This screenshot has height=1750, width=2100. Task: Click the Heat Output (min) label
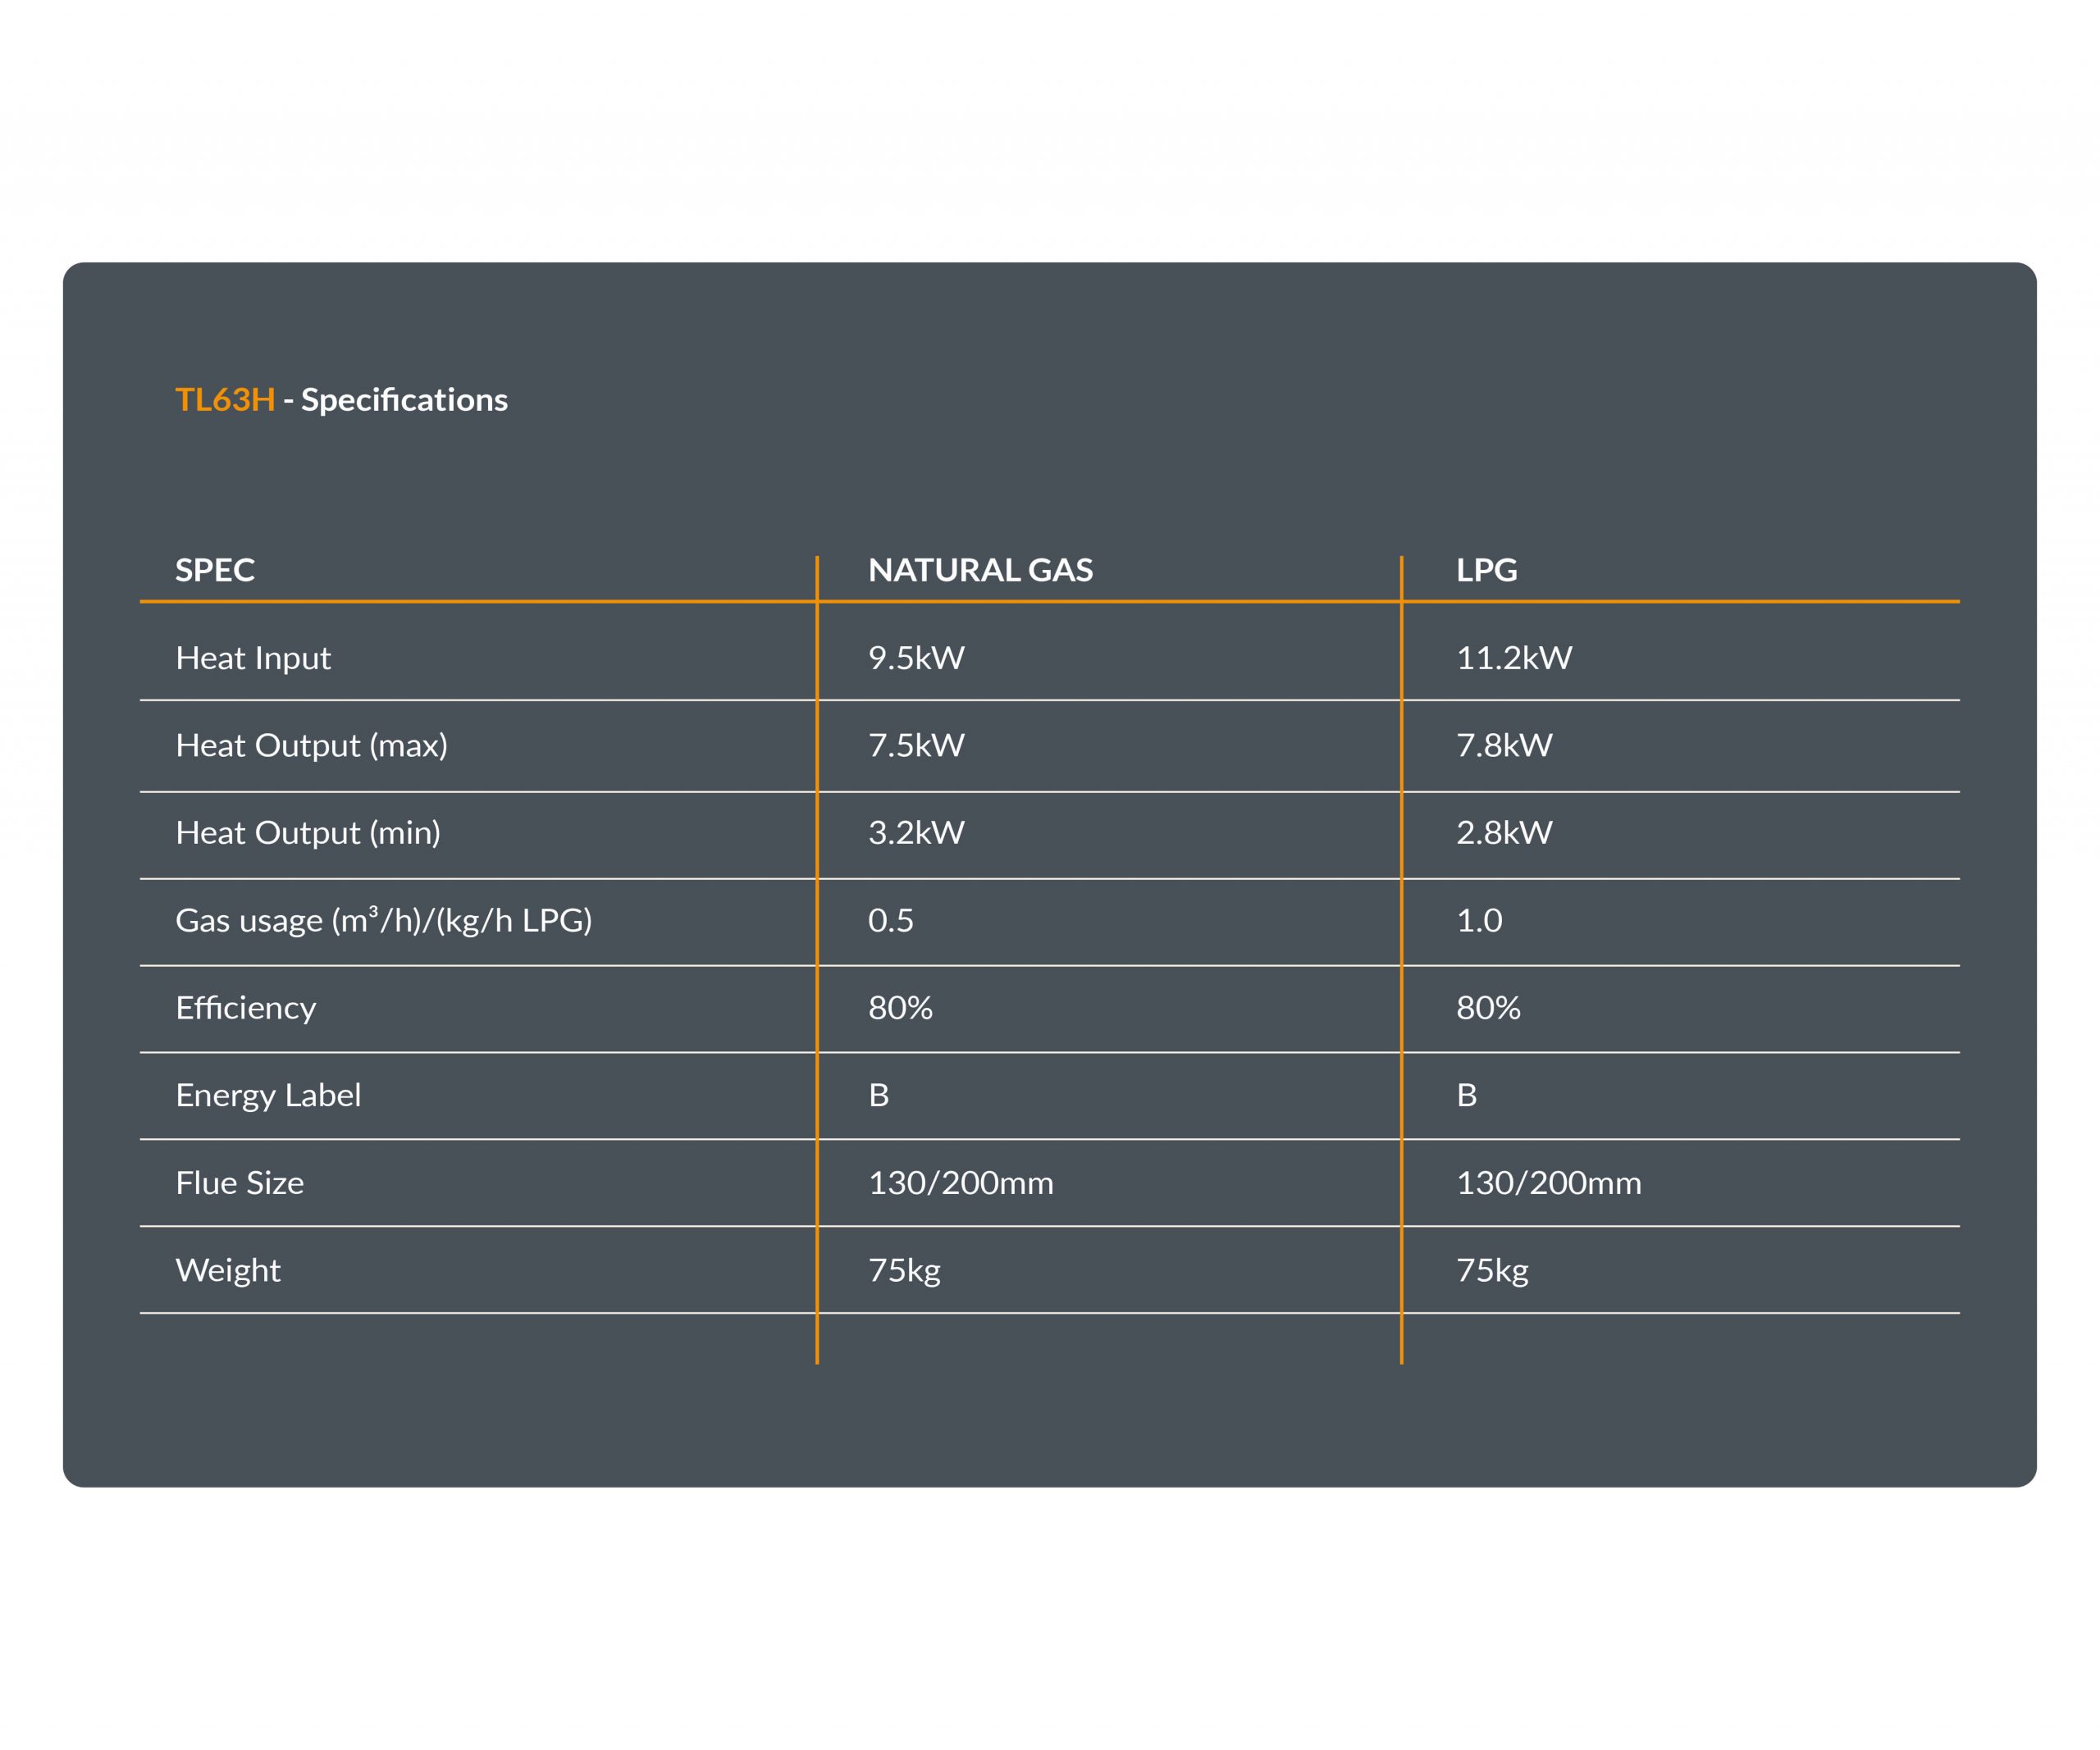point(308,832)
